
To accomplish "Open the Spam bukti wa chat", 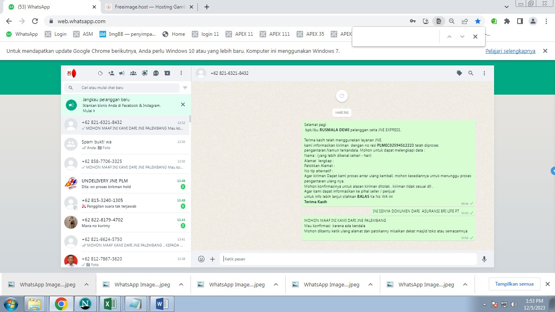I will [126, 145].
